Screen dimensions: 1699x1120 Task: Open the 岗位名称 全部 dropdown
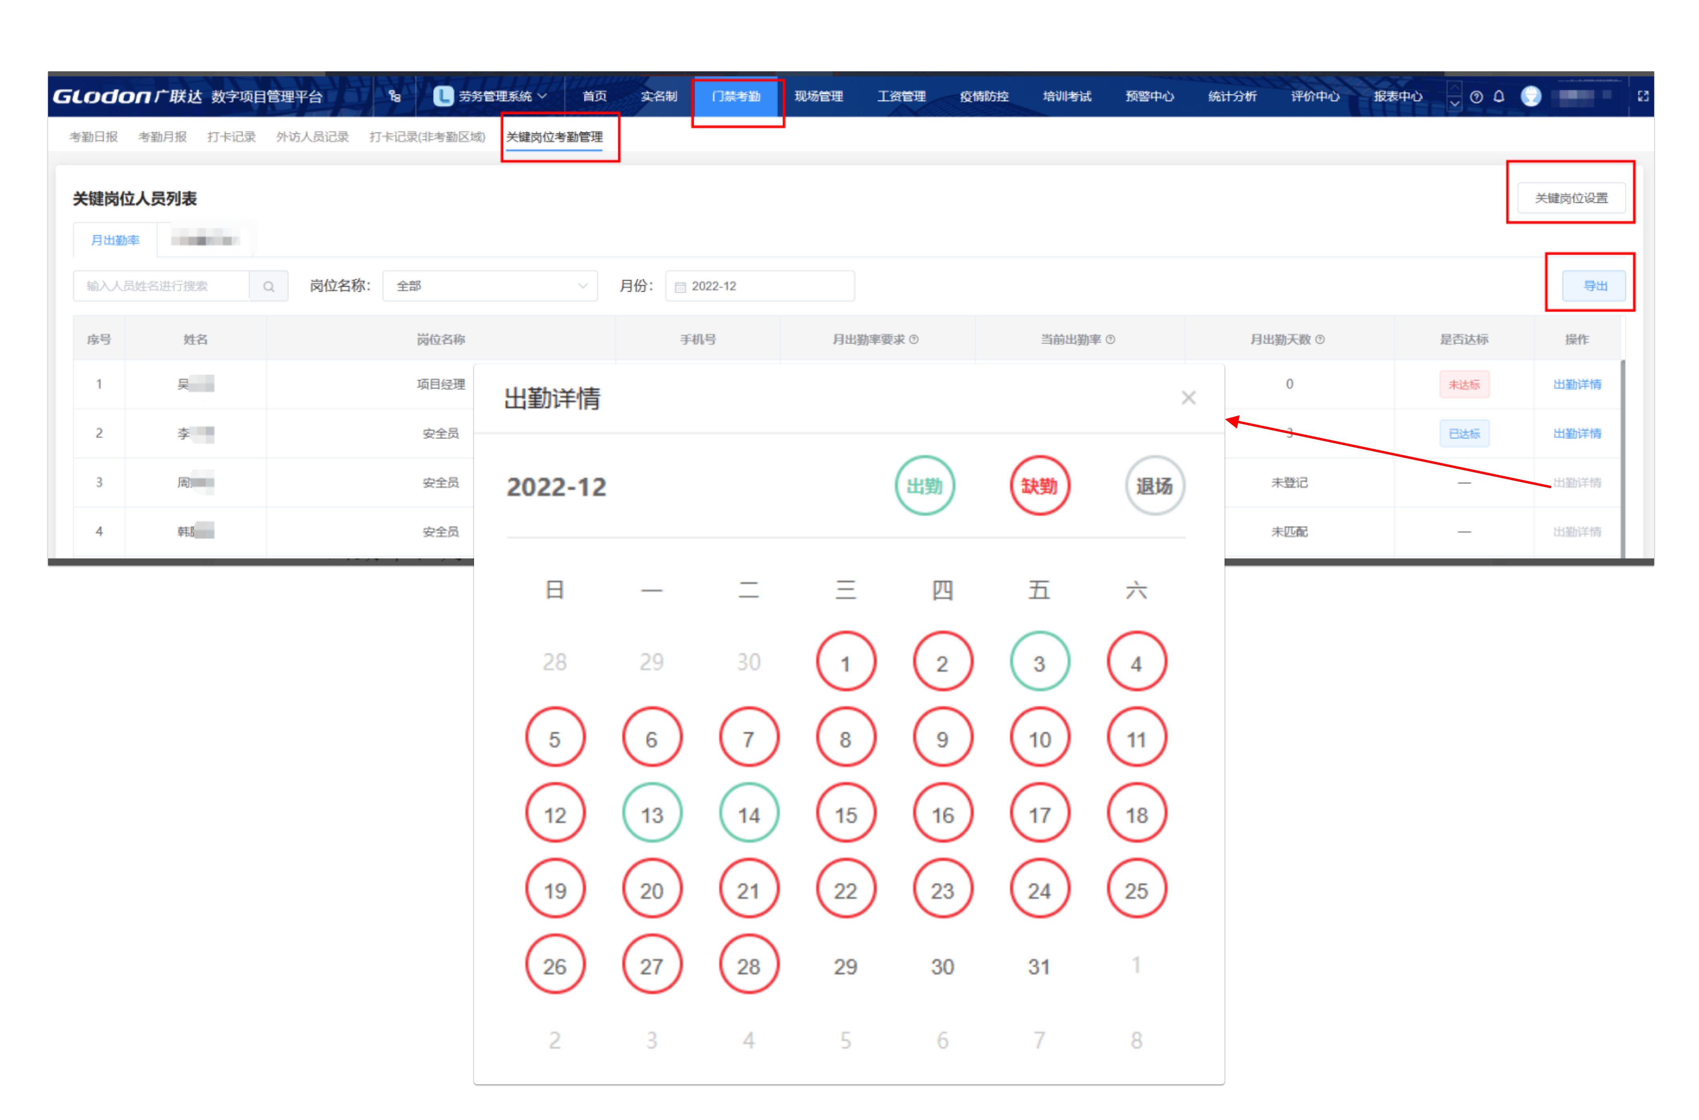489,286
